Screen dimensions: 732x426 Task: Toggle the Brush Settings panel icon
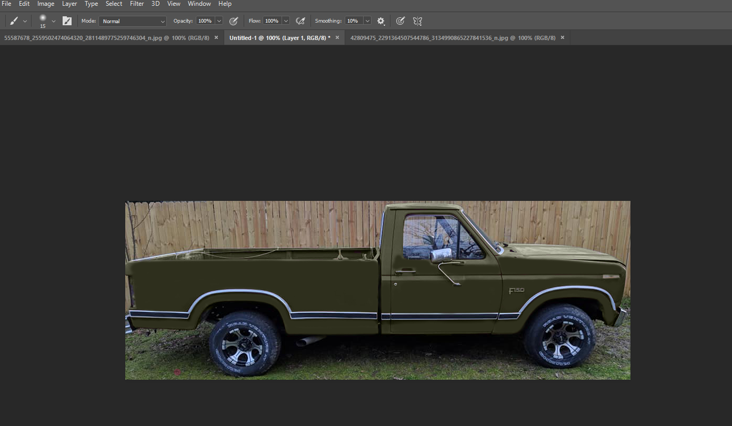coord(67,21)
